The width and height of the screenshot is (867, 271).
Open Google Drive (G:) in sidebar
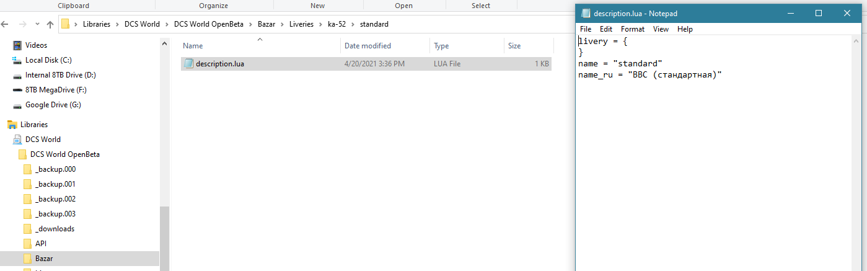53,105
